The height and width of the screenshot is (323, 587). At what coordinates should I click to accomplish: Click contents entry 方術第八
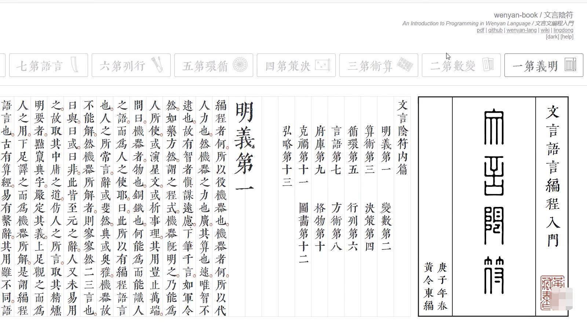336,227
